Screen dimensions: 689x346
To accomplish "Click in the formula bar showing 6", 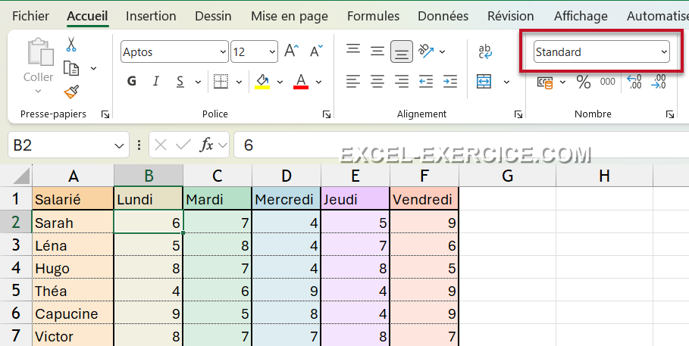I will (x=462, y=145).
